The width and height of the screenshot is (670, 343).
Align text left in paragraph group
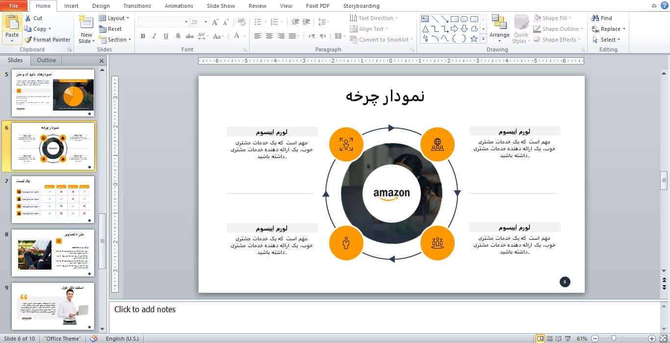tap(258, 36)
